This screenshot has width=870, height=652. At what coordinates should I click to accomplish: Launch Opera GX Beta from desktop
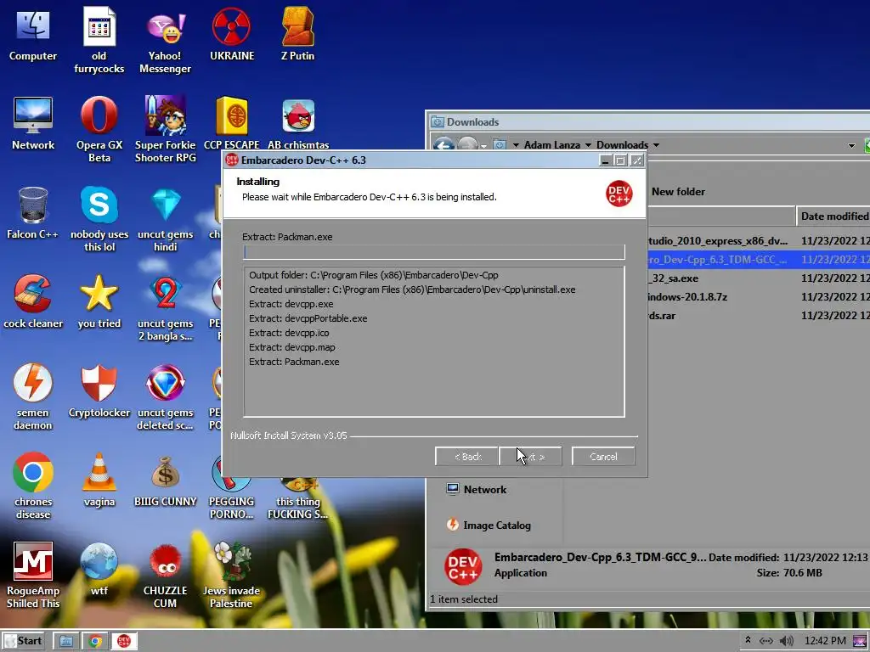tap(99, 130)
